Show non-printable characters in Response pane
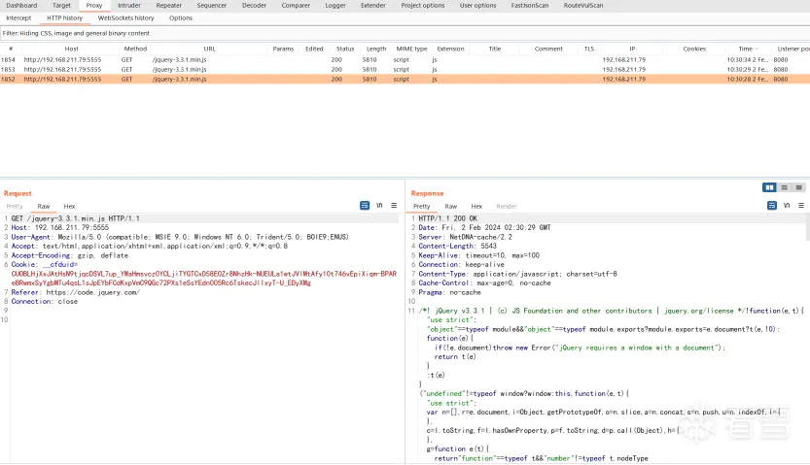810x465 pixels. point(787,206)
